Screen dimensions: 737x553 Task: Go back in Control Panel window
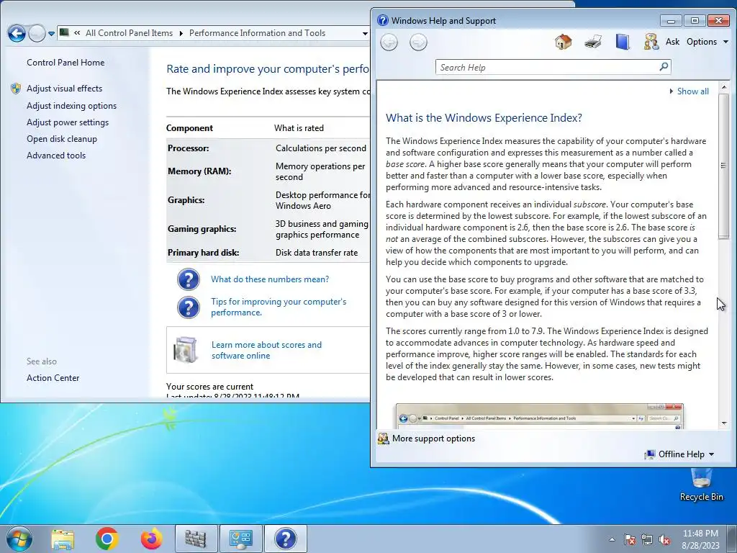click(x=17, y=33)
